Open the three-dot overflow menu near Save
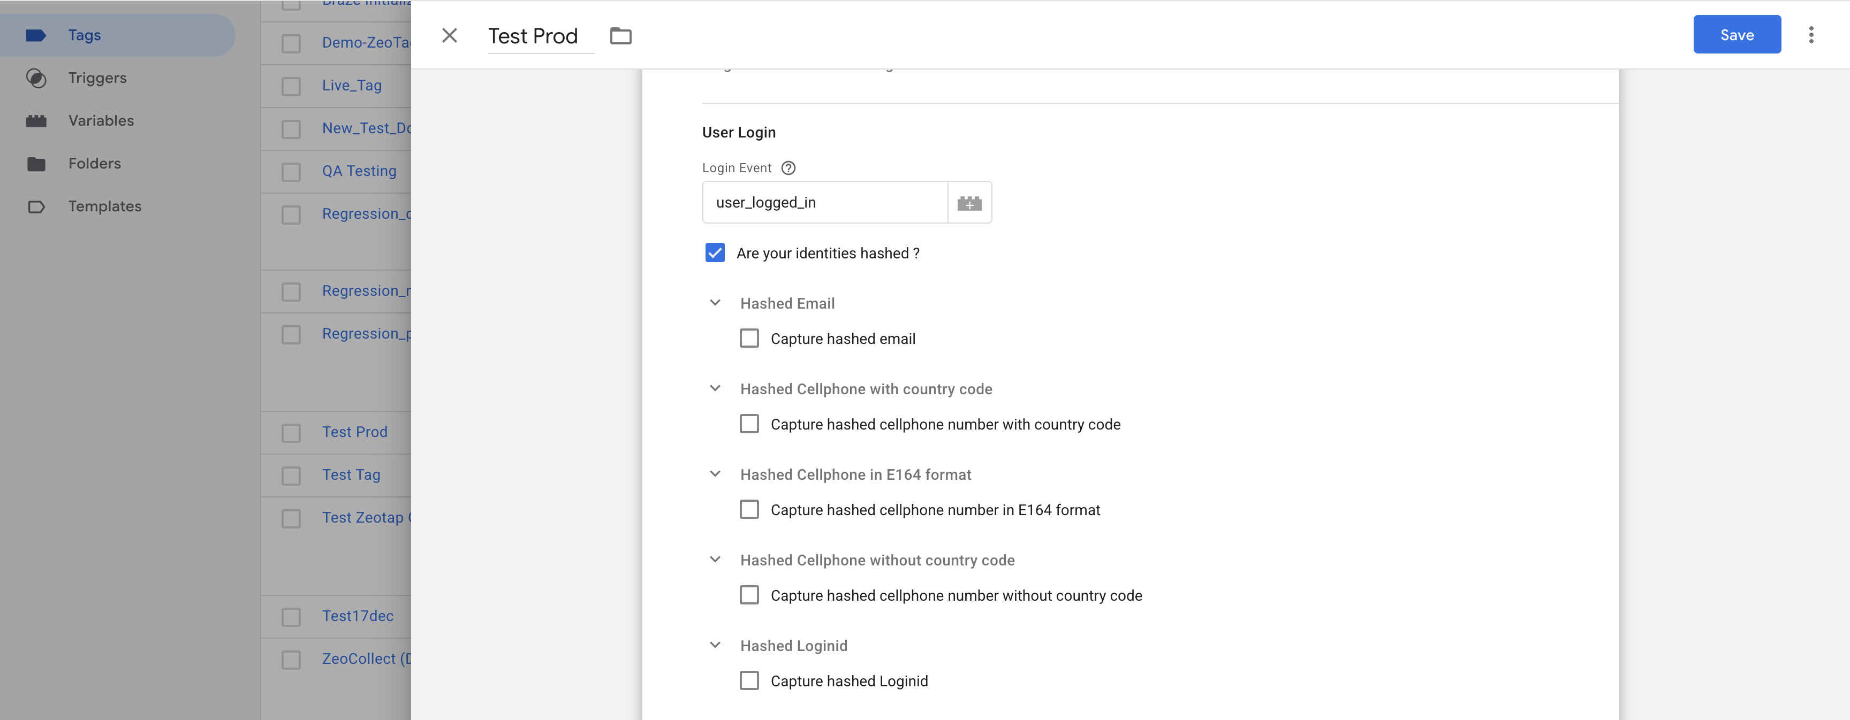Image resolution: width=1850 pixels, height=720 pixels. (x=1811, y=34)
